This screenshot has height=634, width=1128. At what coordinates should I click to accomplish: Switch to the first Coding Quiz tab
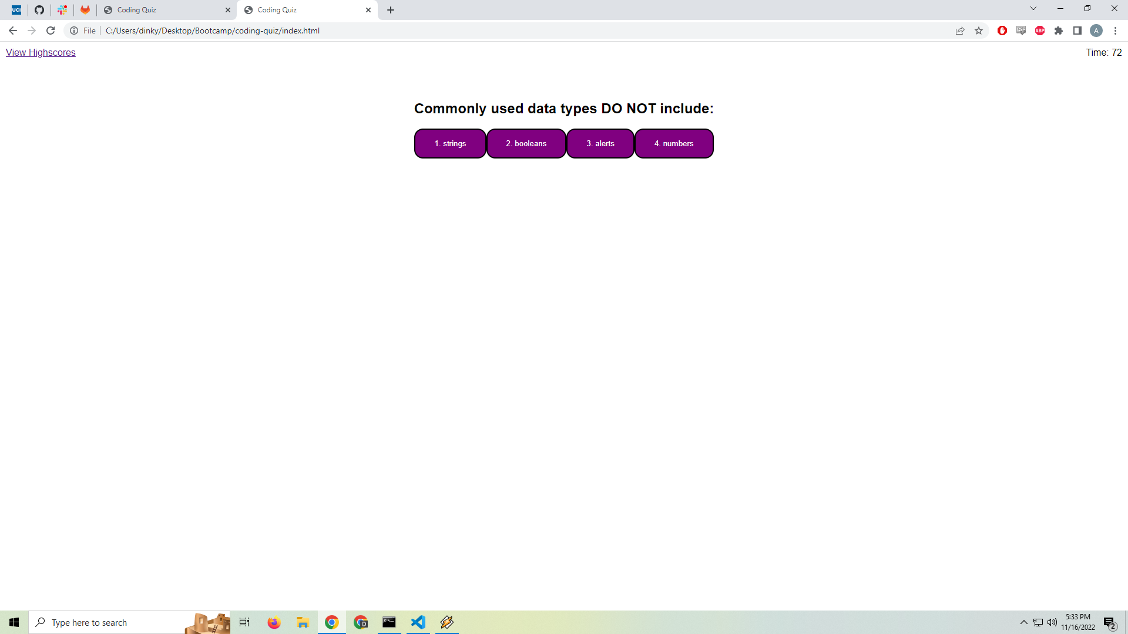(x=162, y=10)
